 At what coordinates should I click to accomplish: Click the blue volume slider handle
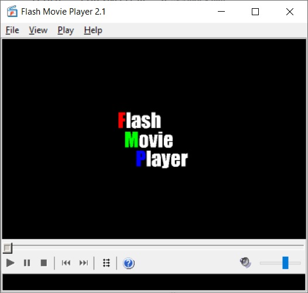click(285, 263)
